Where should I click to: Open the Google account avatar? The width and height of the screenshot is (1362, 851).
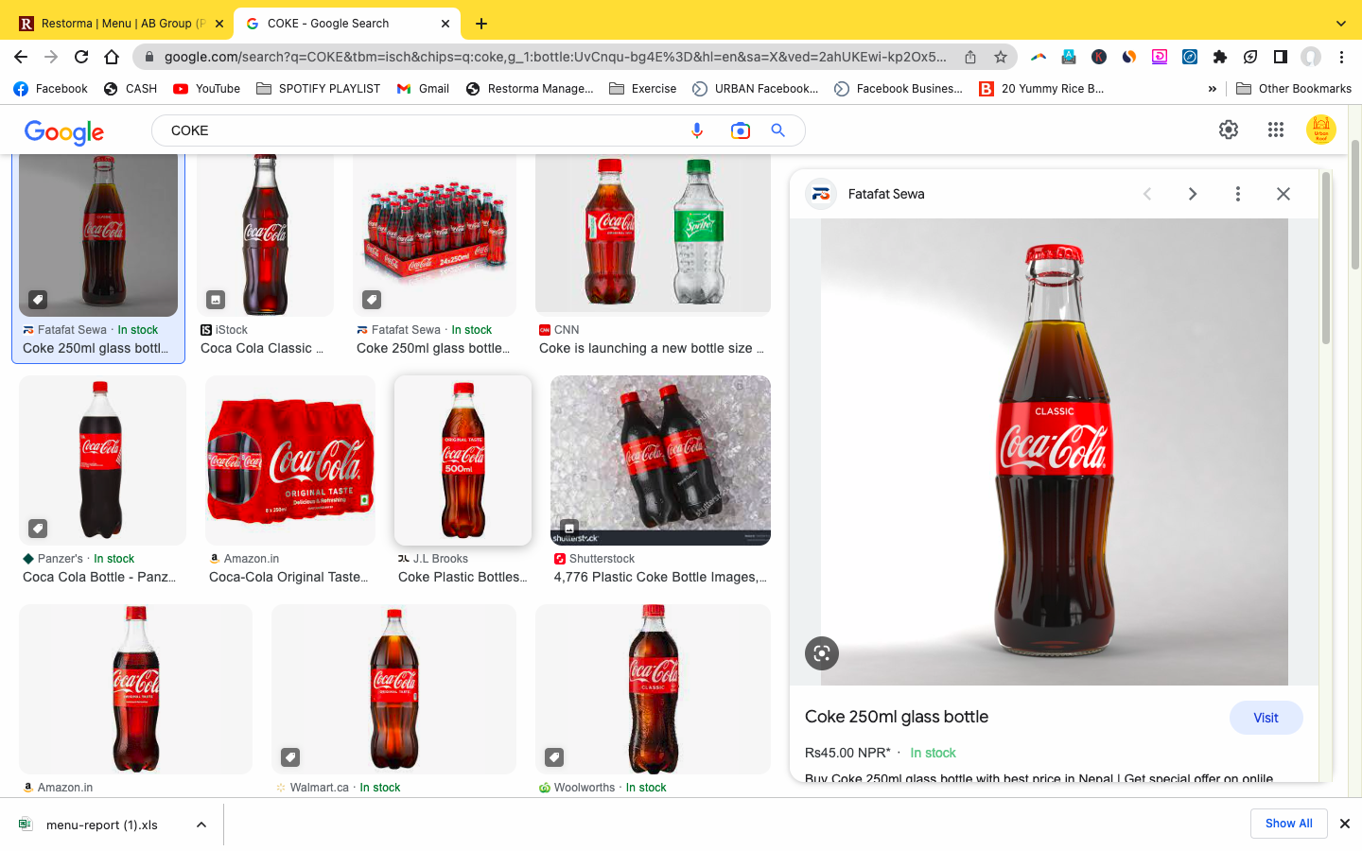1321,130
